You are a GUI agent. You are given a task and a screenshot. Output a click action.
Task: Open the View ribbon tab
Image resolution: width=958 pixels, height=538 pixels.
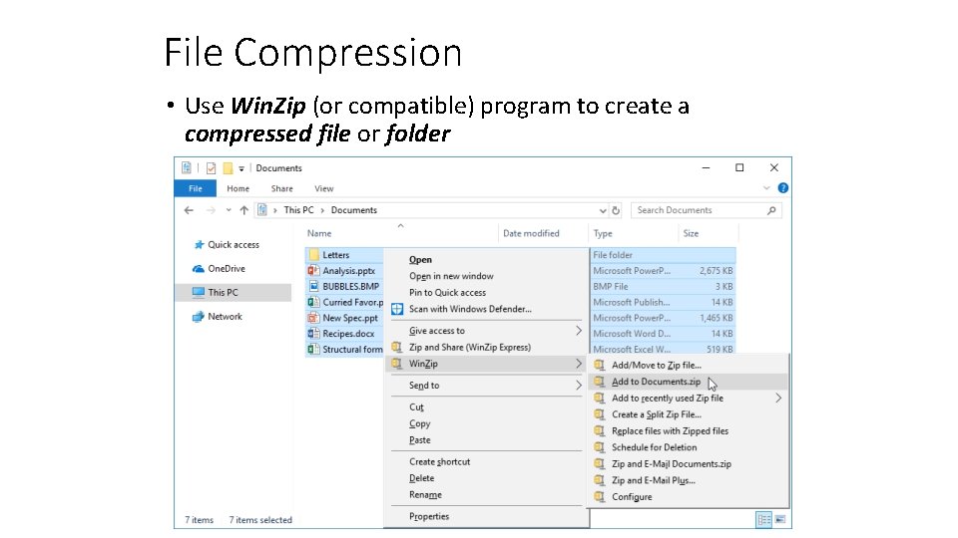323,188
